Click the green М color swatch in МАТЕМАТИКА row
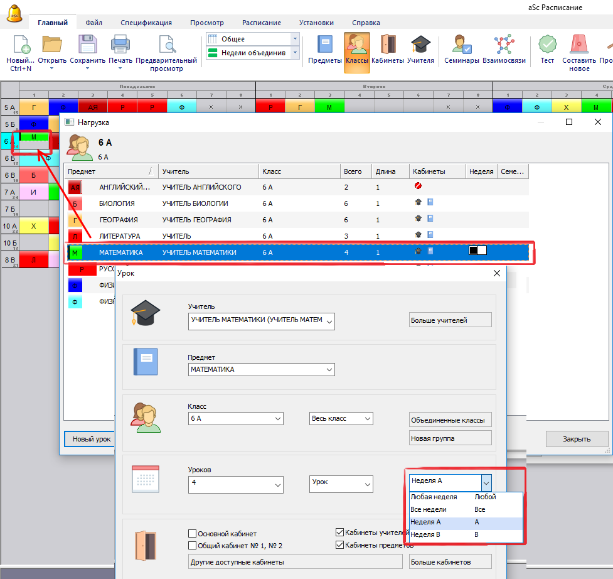The height and width of the screenshot is (579, 613). (x=75, y=252)
